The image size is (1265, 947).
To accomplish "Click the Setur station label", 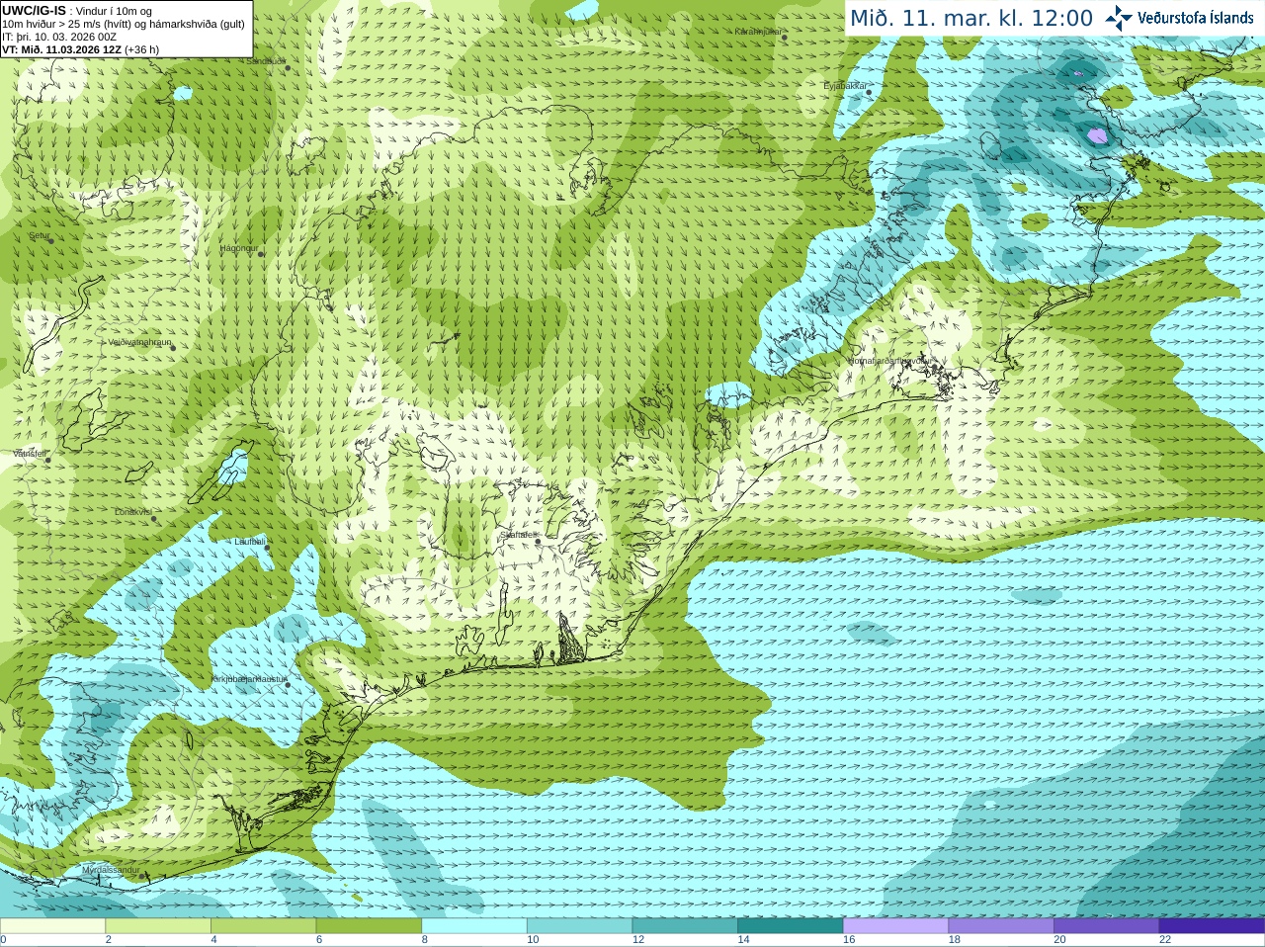I will coord(39,235).
